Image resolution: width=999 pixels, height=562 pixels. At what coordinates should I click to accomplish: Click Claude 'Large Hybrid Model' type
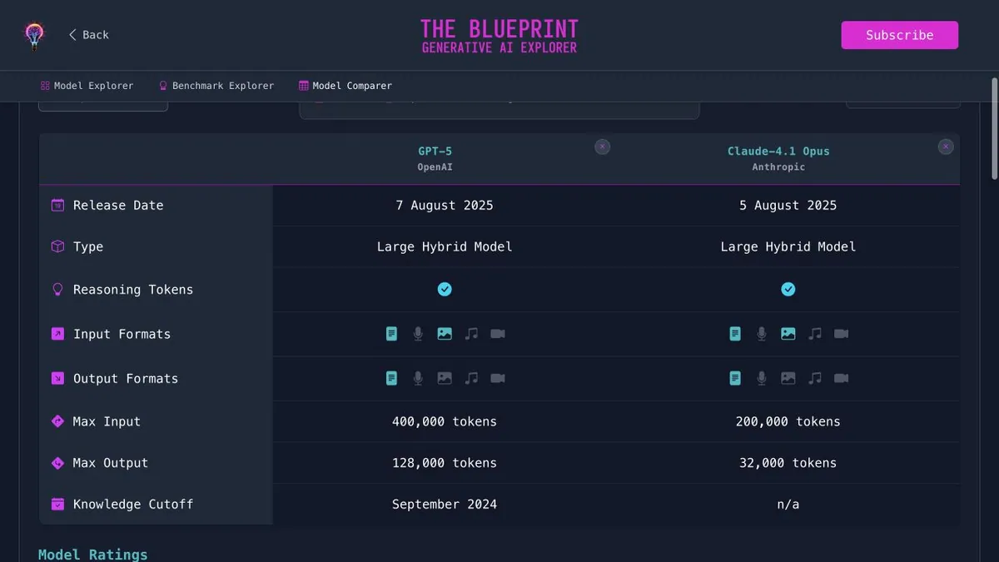(788, 246)
